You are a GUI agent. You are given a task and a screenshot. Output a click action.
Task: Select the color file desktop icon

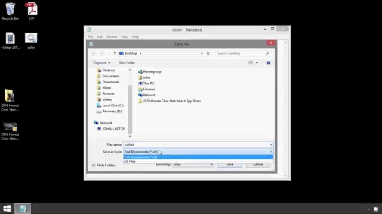pyautogui.click(x=31, y=41)
